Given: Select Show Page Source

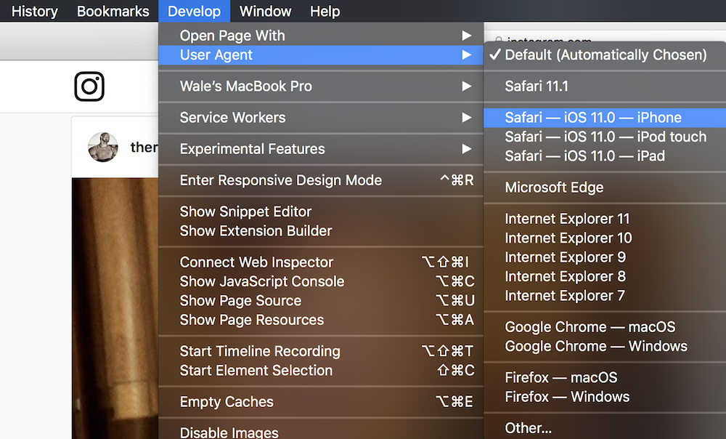Looking at the screenshot, I should click(x=321, y=301).
